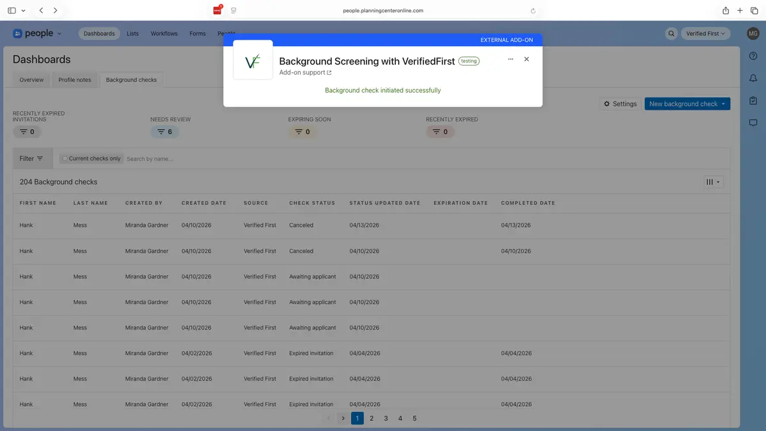Show tab overview icon in Safari

tap(754, 11)
